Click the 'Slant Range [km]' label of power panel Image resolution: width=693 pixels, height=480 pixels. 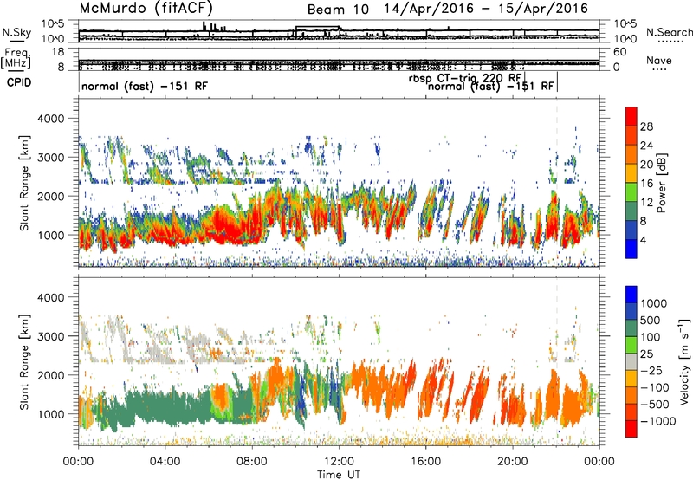click(x=24, y=183)
